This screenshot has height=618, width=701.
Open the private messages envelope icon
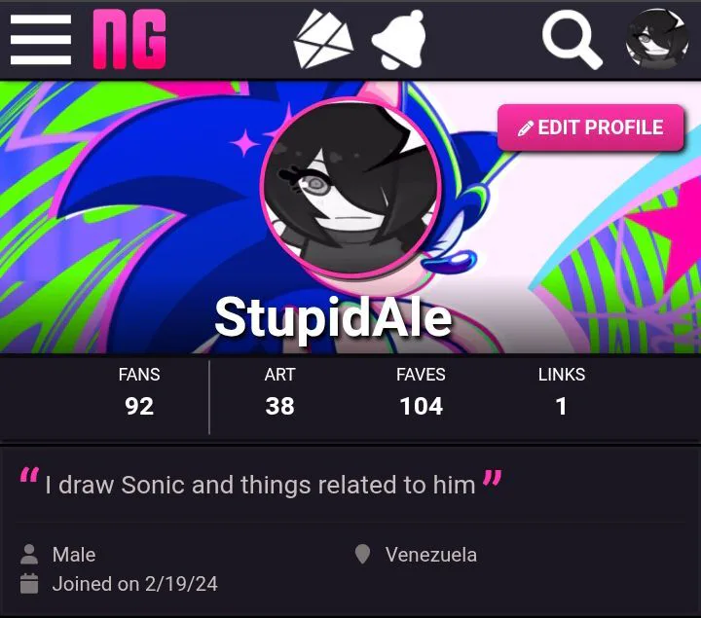pos(323,38)
